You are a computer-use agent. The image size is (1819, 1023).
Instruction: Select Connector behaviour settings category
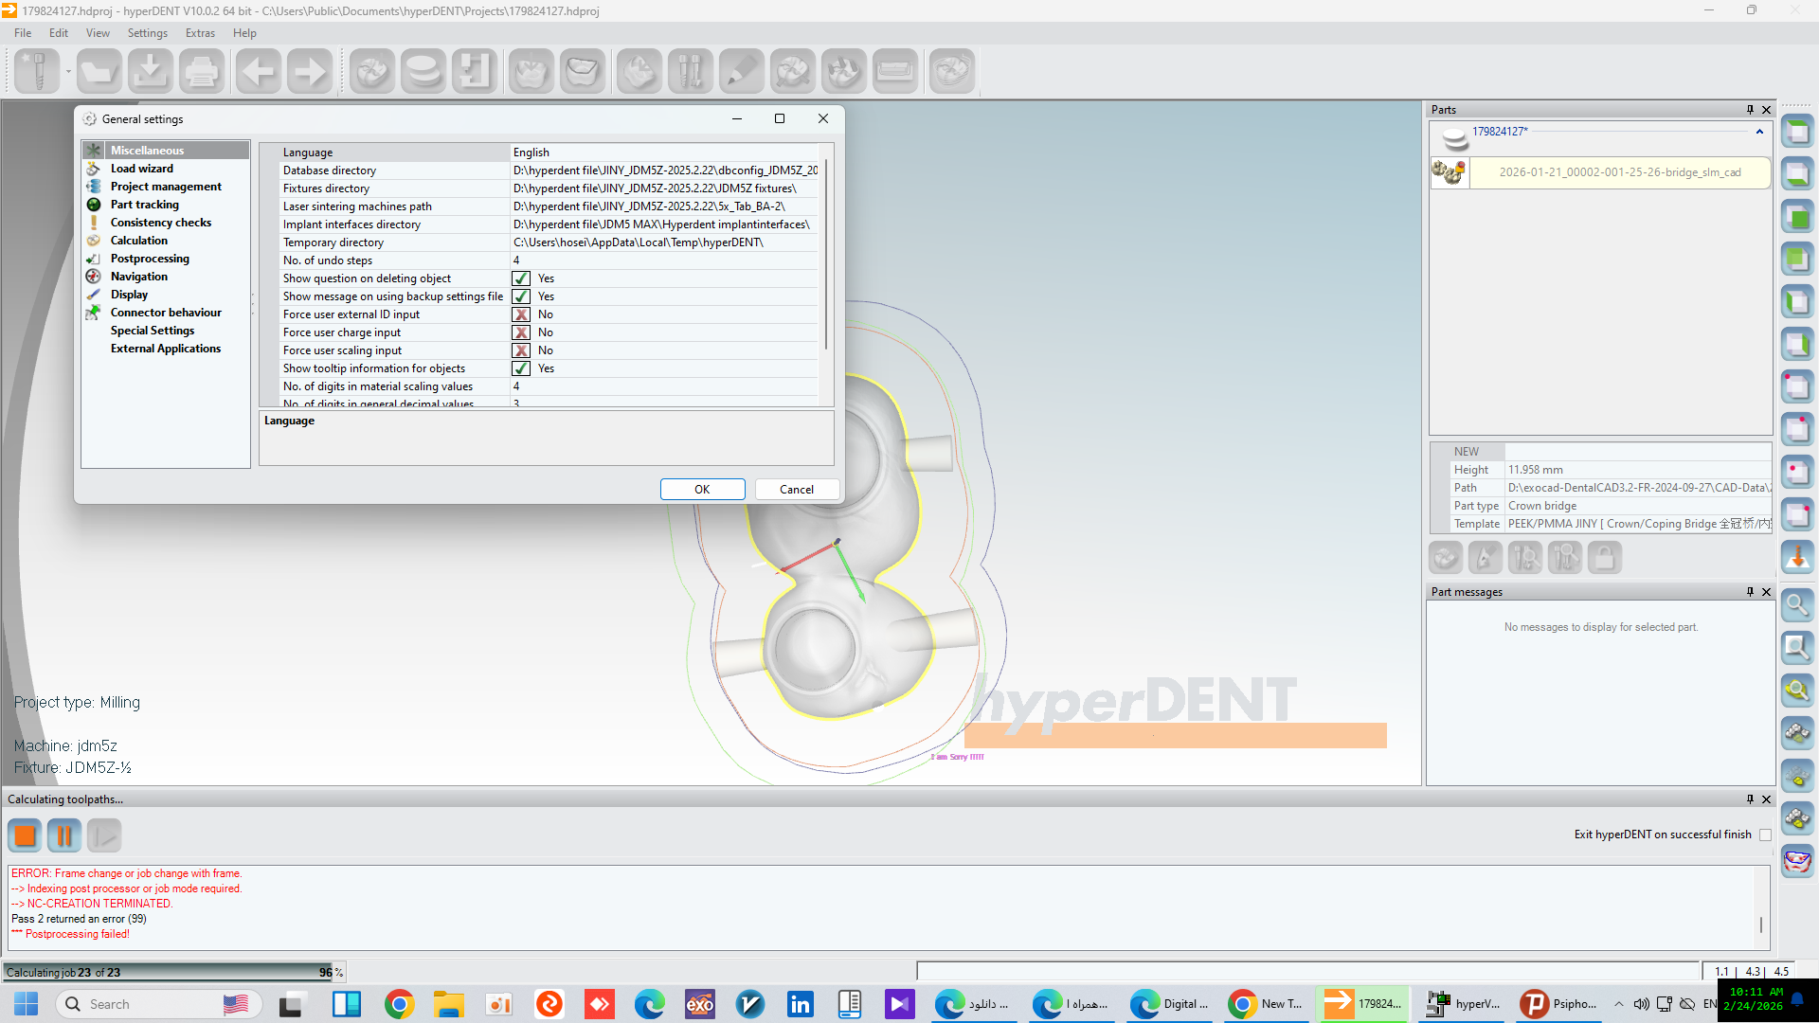point(166,313)
